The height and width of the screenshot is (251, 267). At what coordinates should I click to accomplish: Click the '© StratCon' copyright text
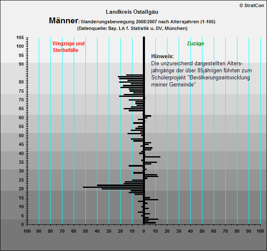click(x=252, y=5)
